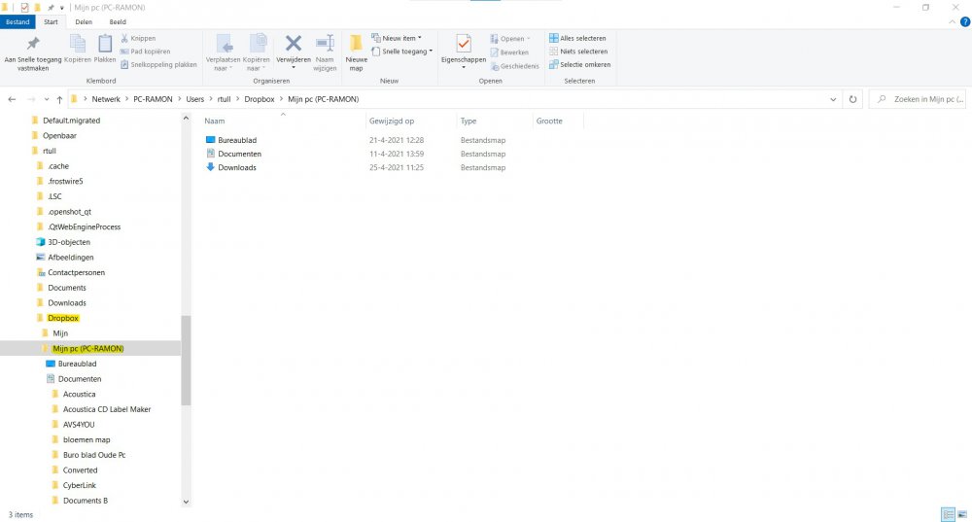This screenshot has height=522, width=972.
Task: Open the address bar history dropdown
Action: coord(833,99)
